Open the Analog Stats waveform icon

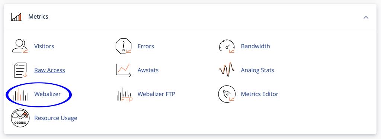[227, 69]
